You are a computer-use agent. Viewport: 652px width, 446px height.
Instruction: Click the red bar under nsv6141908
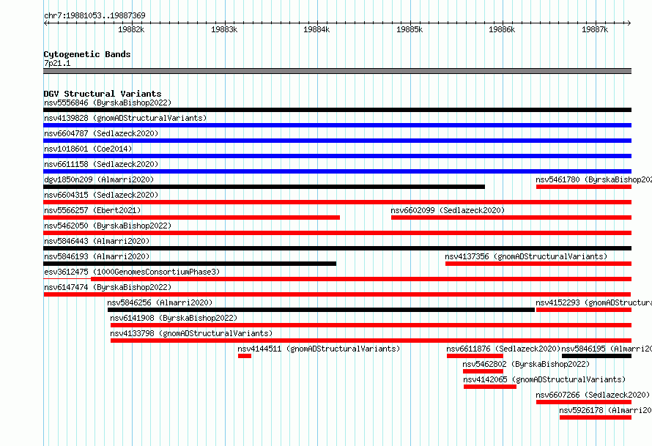pyautogui.click(x=371, y=325)
